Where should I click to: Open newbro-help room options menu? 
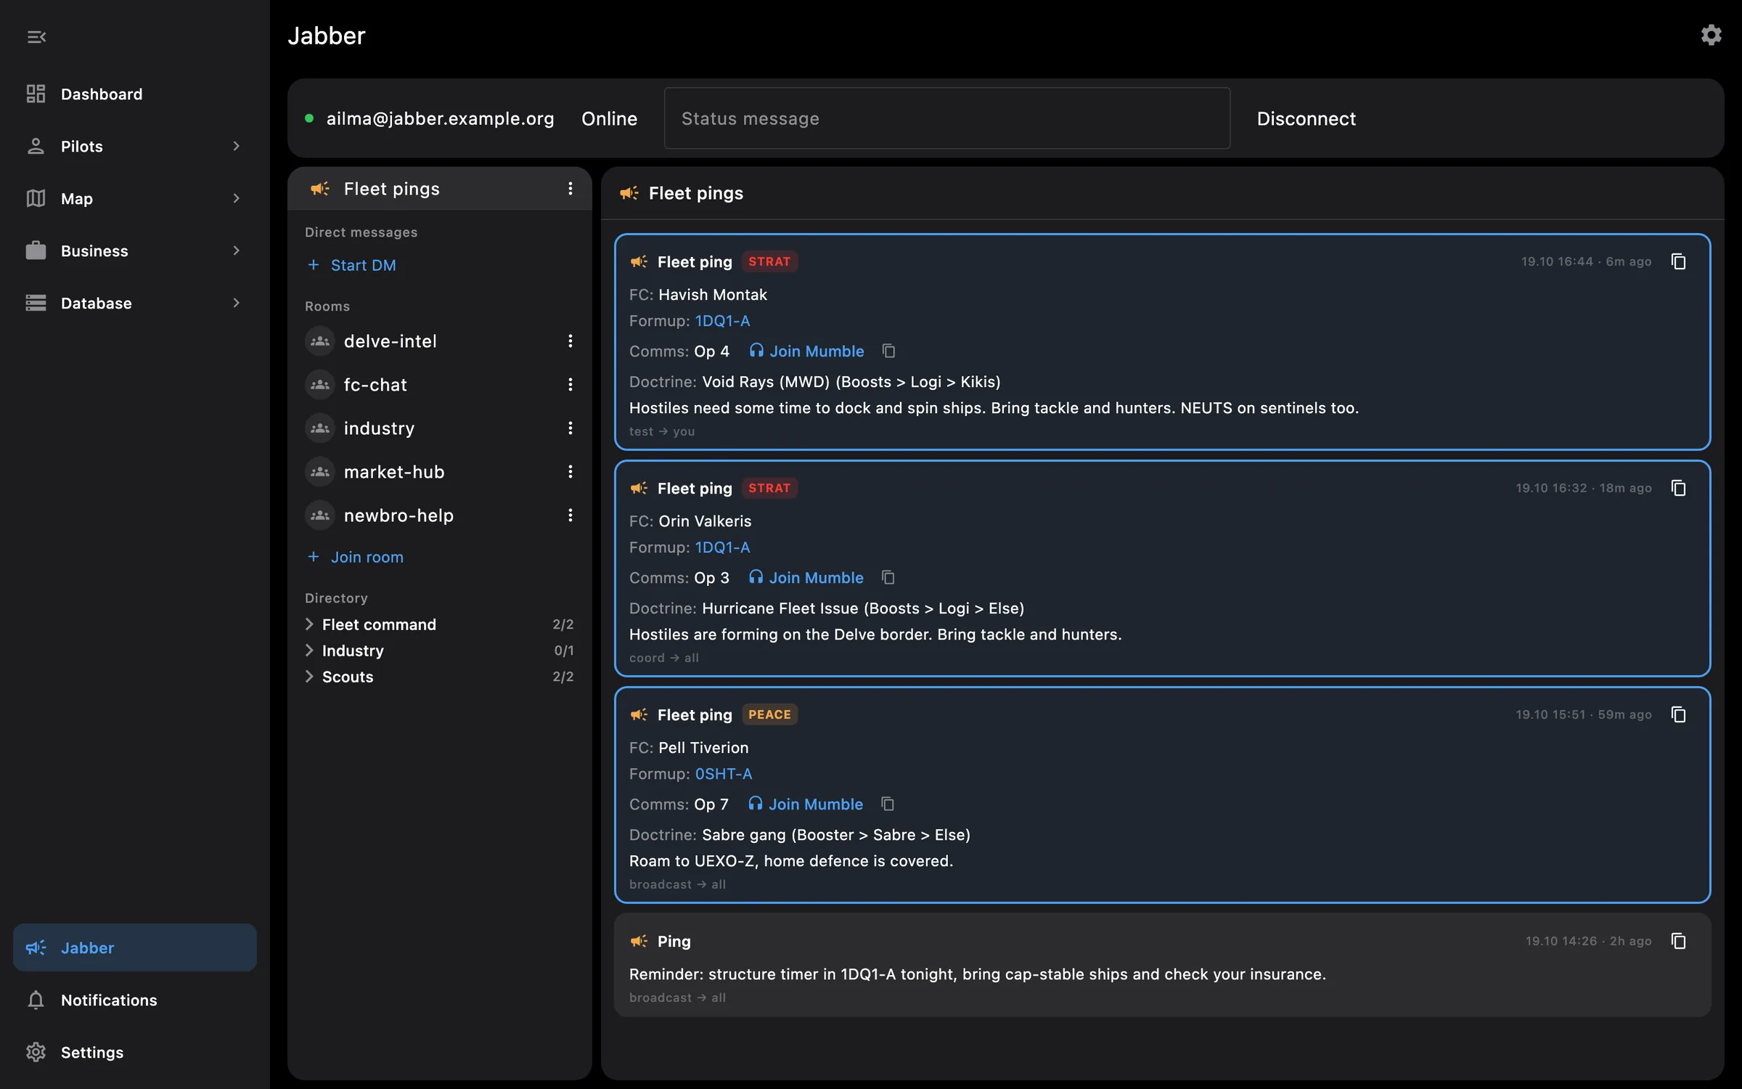click(x=571, y=515)
